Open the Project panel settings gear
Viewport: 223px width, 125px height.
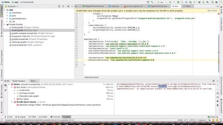68,6
